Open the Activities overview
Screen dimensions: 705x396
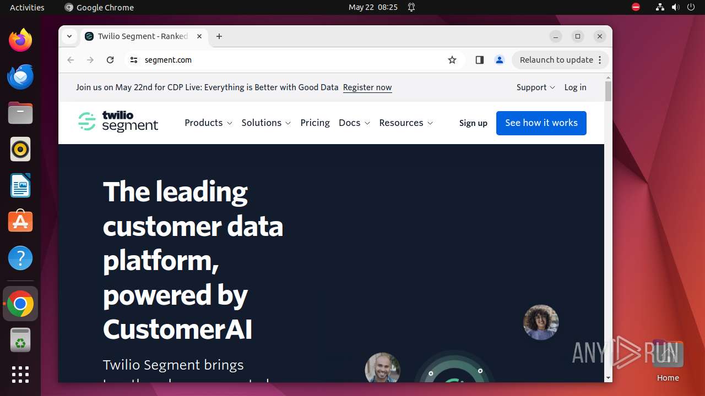click(x=27, y=7)
